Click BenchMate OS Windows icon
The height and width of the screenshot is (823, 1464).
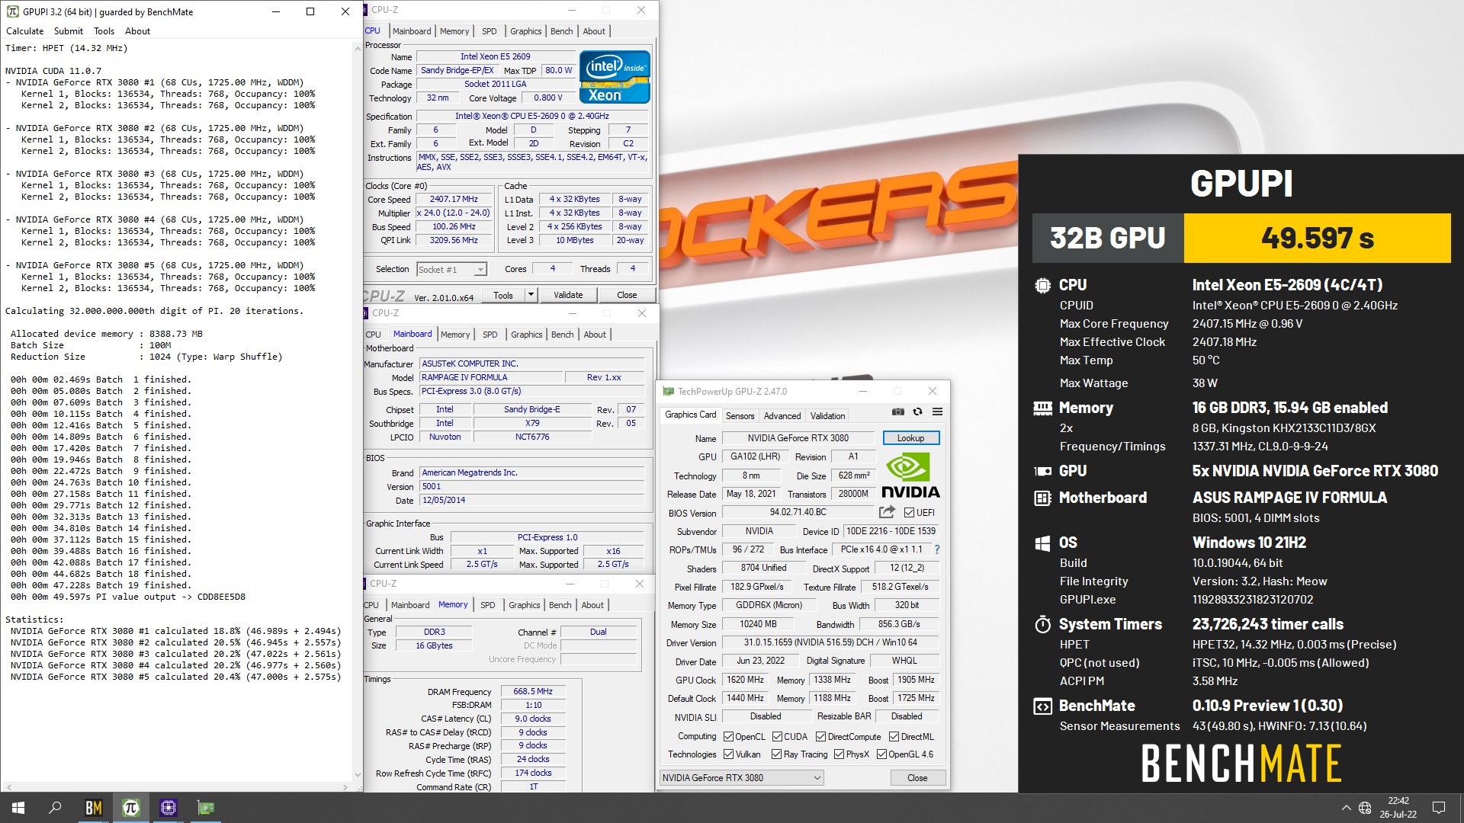[x=1042, y=543]
